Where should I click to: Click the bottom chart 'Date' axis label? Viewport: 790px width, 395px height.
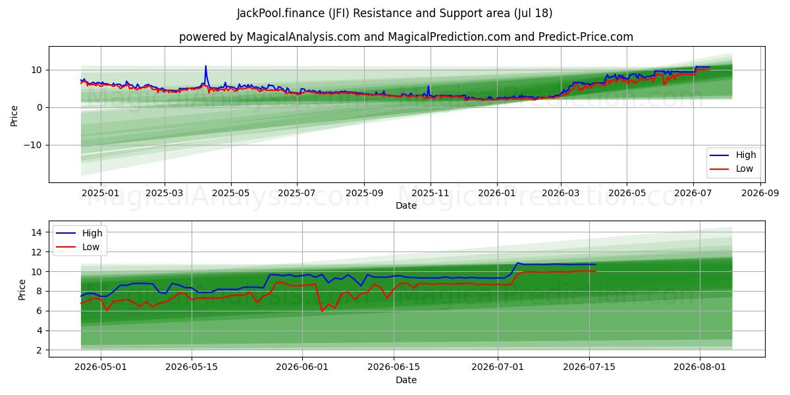(x=406, y=380)
